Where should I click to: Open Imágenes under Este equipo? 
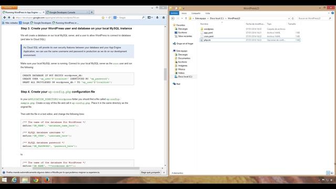pos(183,66)
